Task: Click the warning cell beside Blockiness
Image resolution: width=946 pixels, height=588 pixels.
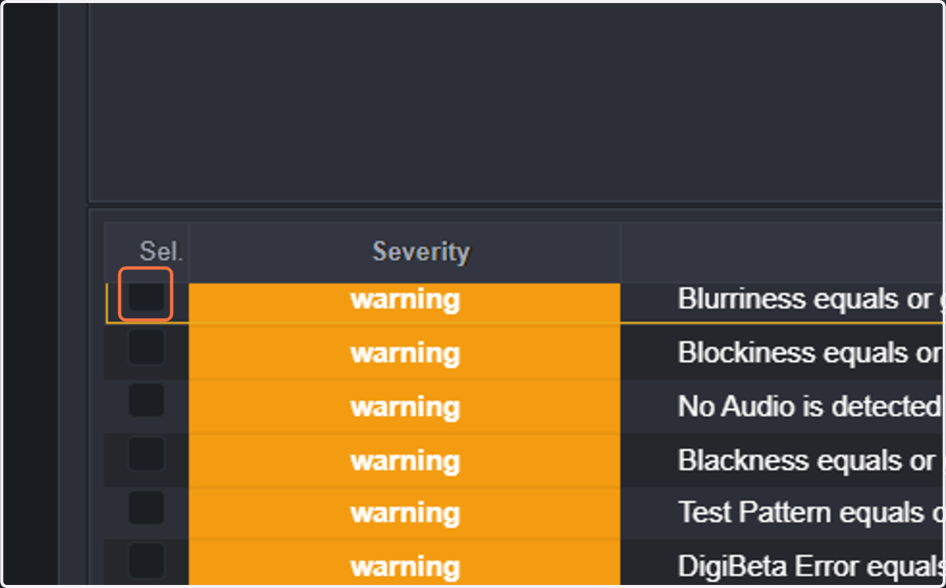Action: tap(404, 353)
